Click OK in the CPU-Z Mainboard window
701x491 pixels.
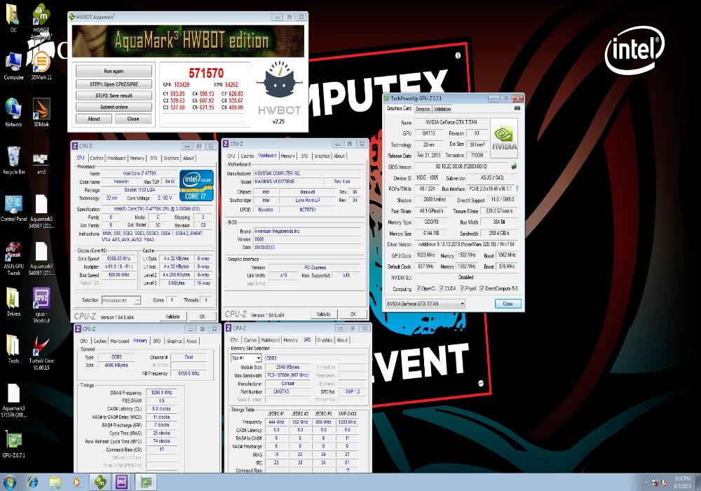pos(353,314)
